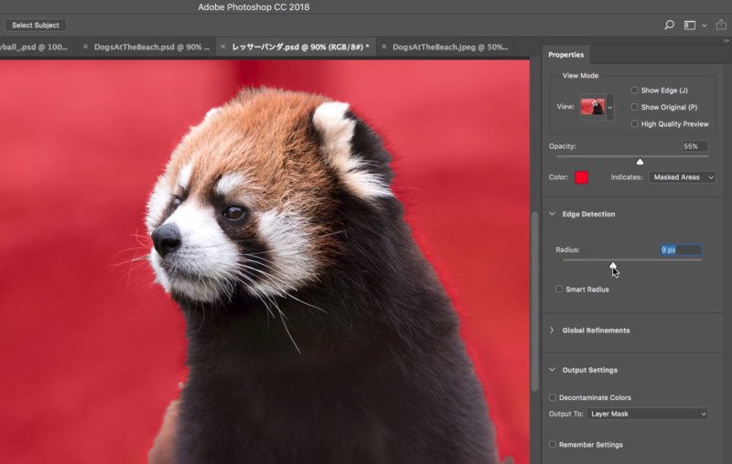Close the DogsAtTheBeach.psd tab

[85, 47]
